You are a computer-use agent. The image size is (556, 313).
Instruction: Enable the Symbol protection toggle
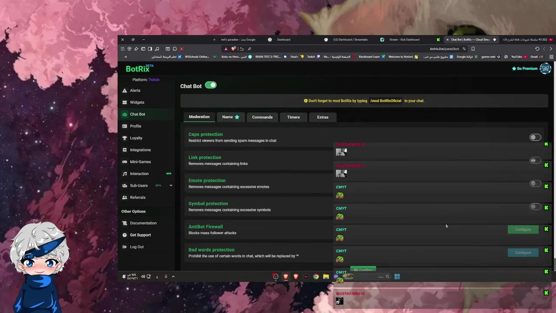pos(535,206)
